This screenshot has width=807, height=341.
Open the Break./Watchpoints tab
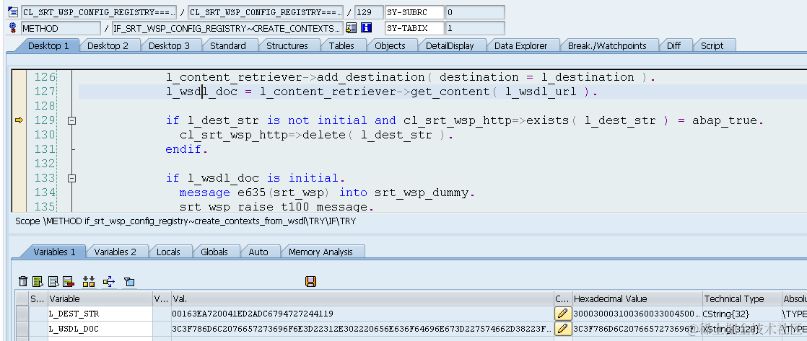(607, 45)
